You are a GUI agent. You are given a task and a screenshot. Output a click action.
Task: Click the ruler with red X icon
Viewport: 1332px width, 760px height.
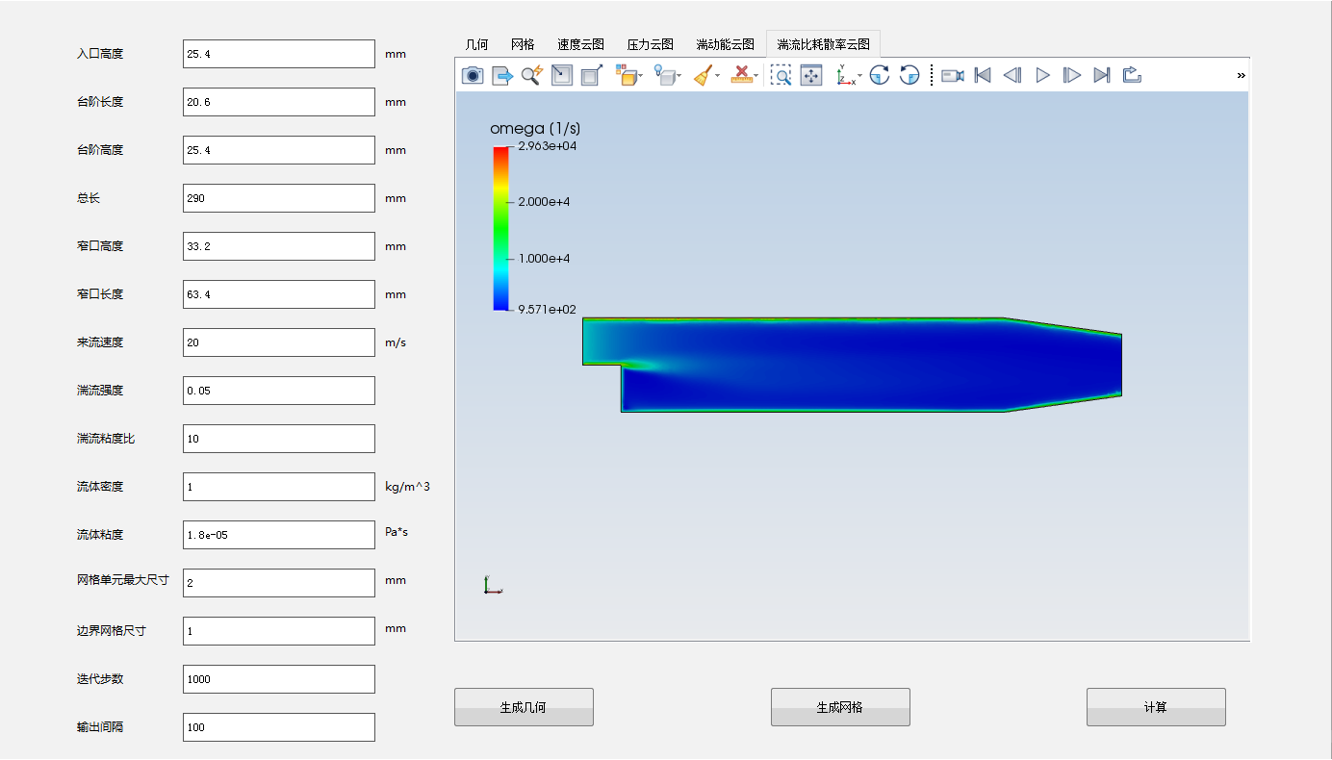pos(741,75)
